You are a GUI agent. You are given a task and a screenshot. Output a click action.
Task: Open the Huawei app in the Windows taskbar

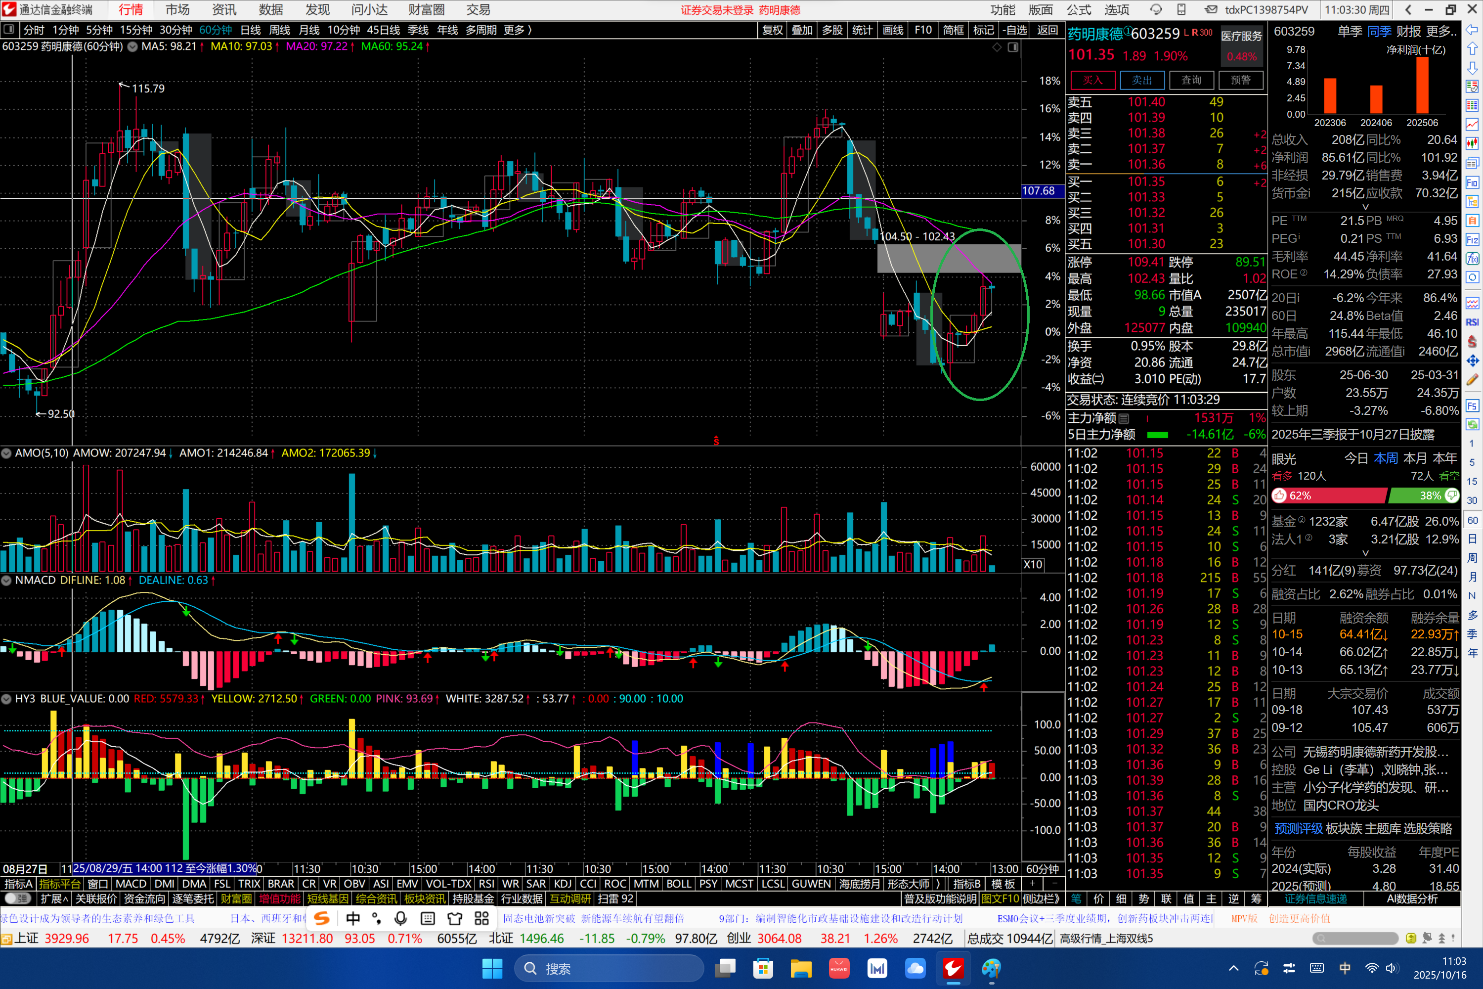tap(838, 968)
